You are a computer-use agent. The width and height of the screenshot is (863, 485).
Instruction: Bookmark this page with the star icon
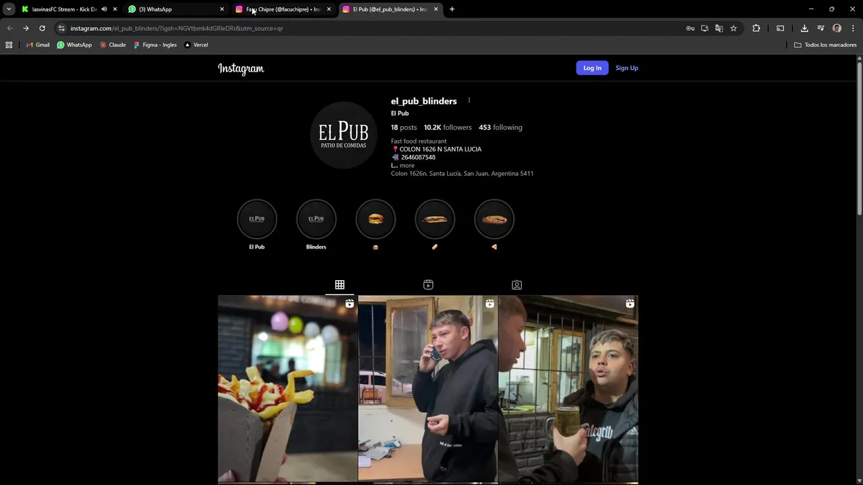coord(734,28)
